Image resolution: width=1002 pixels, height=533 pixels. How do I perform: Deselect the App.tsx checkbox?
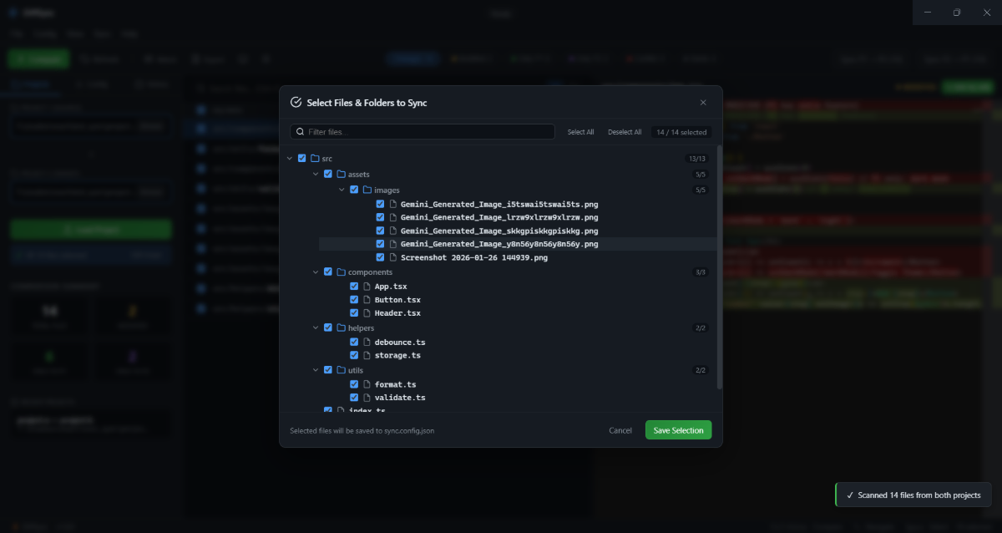click(354, 286)
